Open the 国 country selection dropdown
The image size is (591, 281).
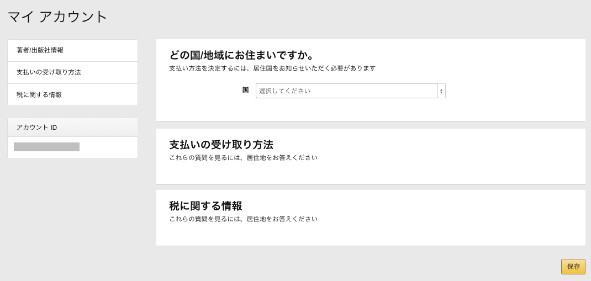(351, 91)
